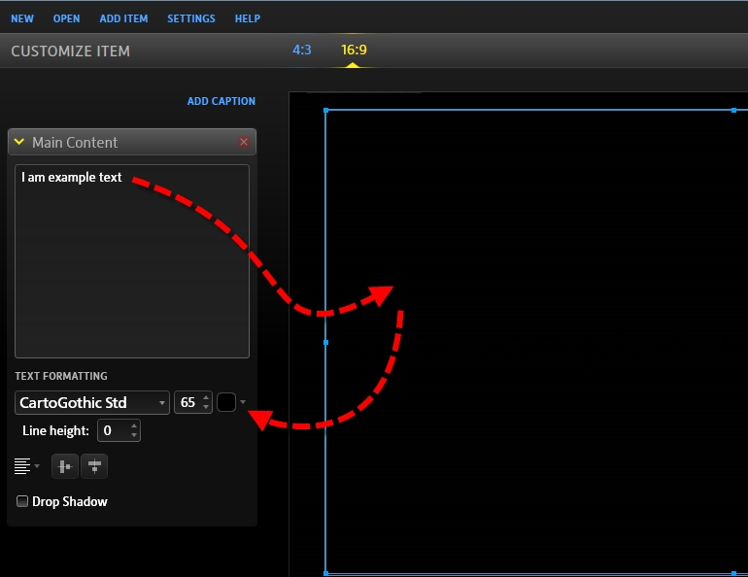
Task: Click the Line height value field
Action: pos(114,430)
